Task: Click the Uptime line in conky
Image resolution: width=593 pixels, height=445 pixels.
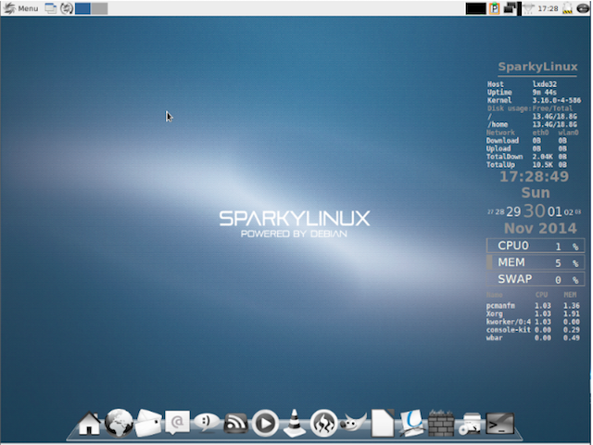Action: (x=522, y=93)
